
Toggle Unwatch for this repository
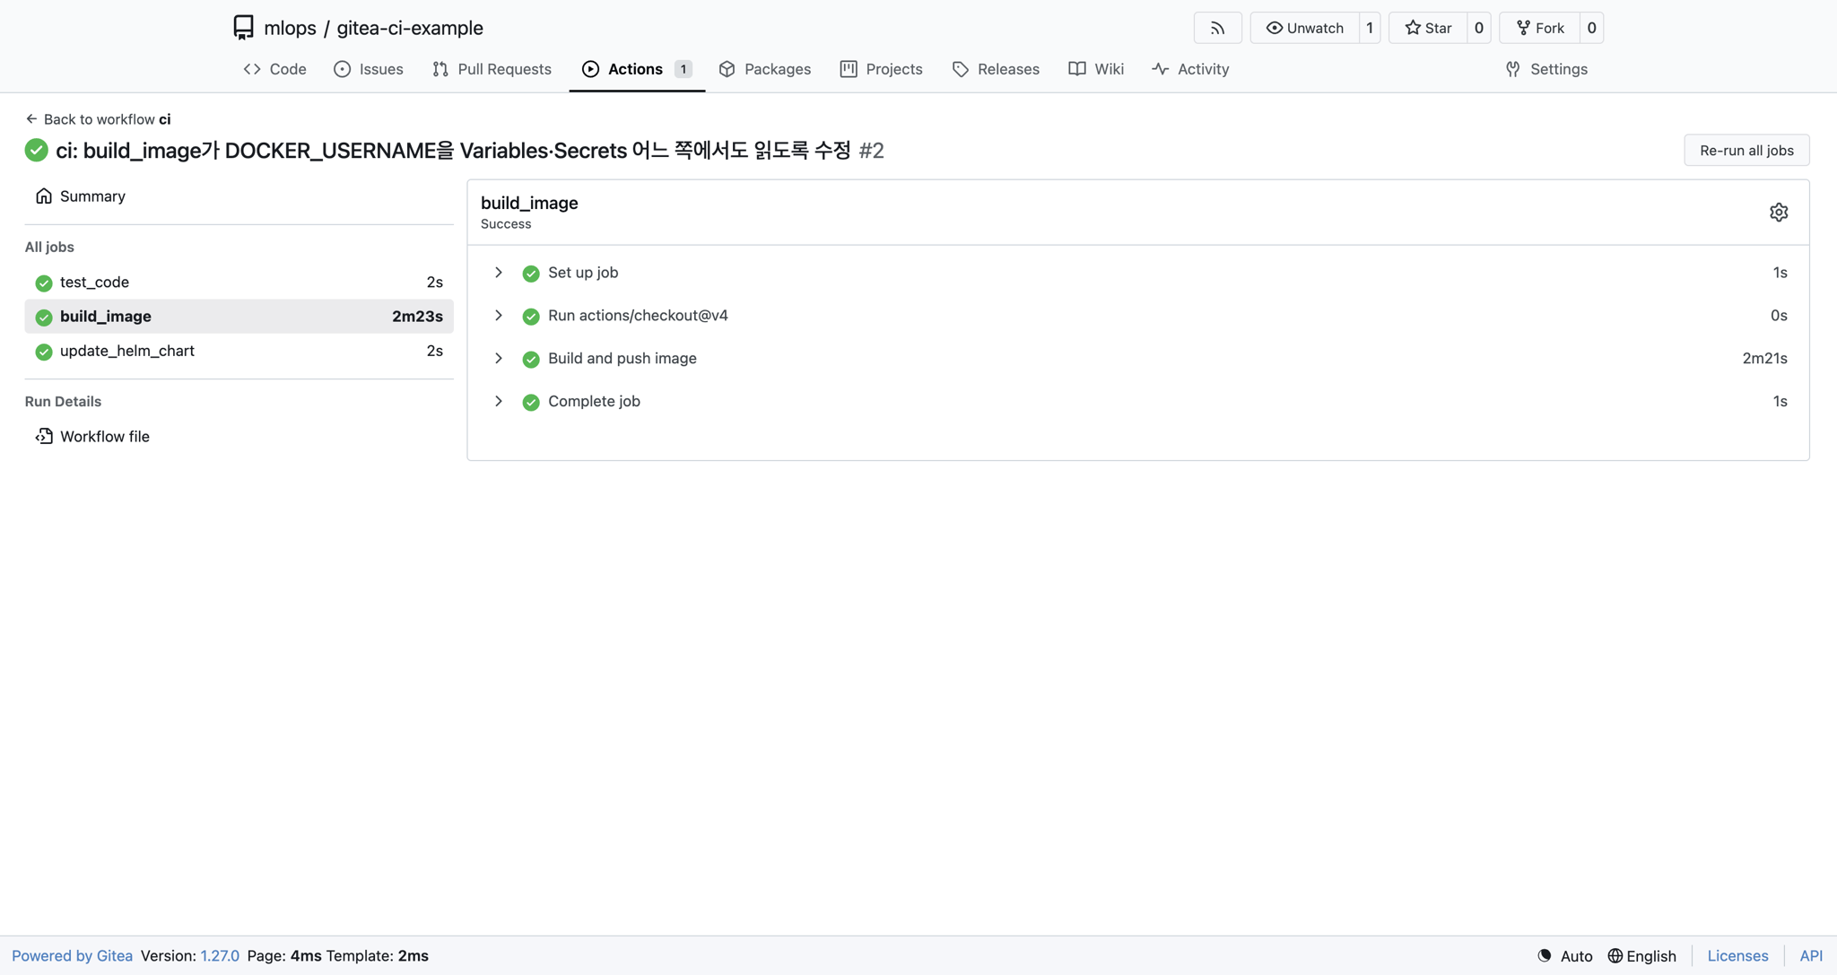(1305, 28)
